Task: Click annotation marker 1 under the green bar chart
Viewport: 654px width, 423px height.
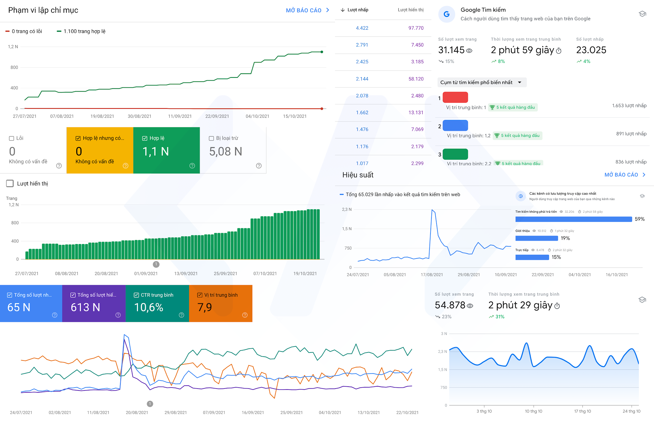Action: (156, 264)
